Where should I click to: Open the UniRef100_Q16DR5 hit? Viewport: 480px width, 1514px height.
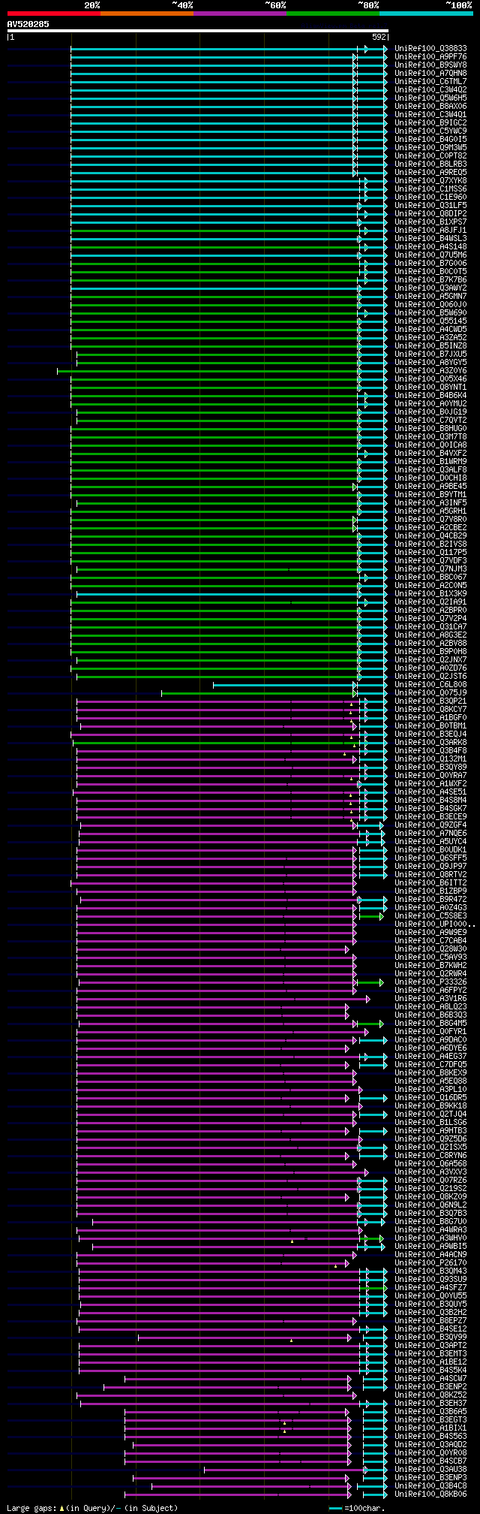(431, 1098)
